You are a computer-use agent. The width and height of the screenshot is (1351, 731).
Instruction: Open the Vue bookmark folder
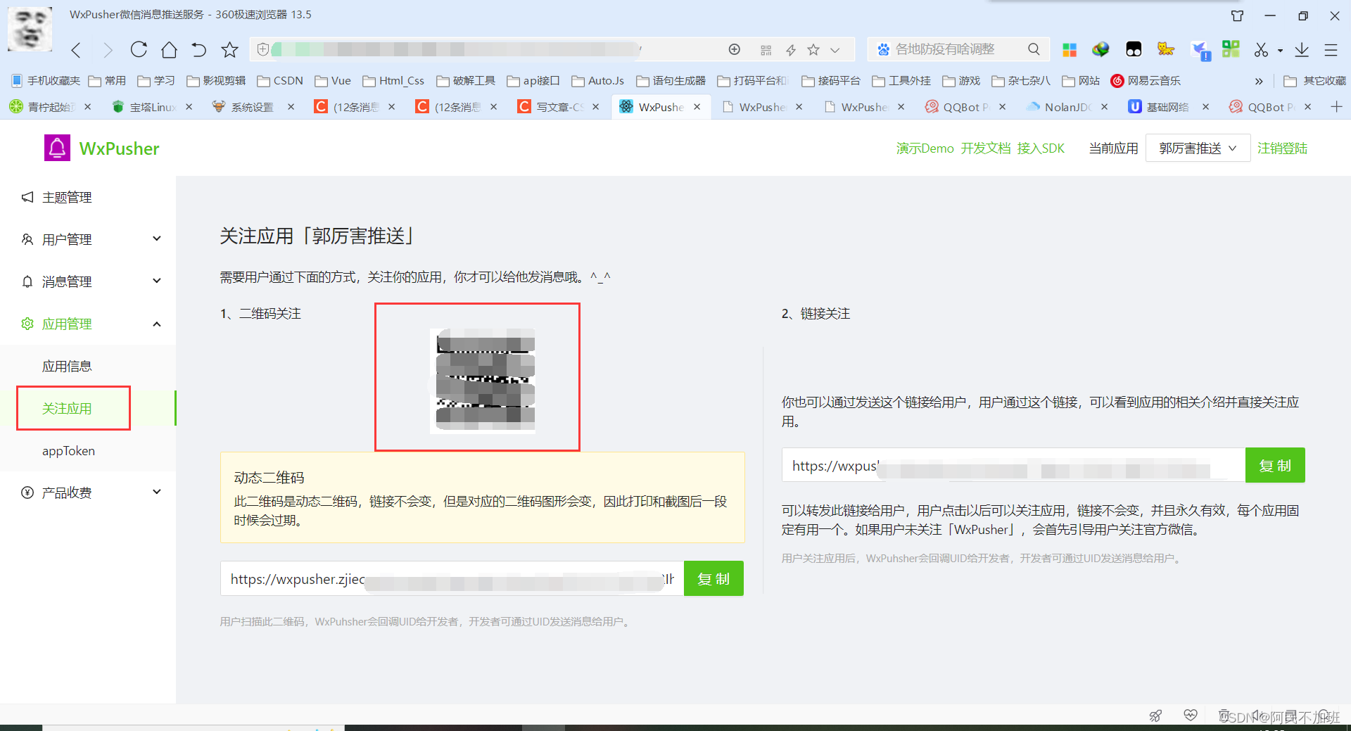(x=333, y=81)
